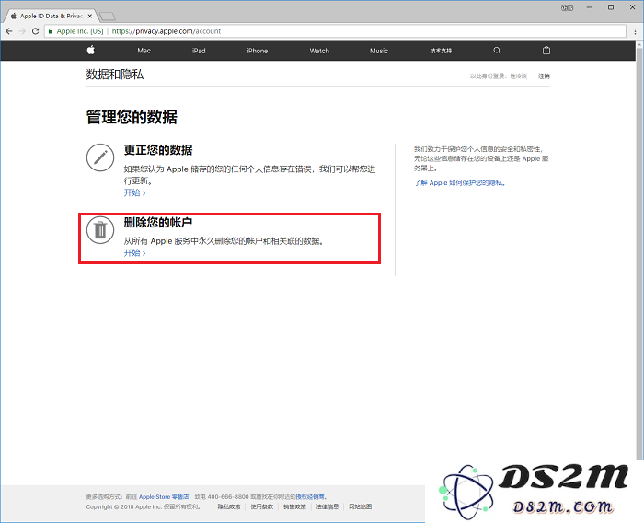This screenshot has height=523, width=644.
Task: Click the 更正您的数据 heading
Action: coord(158,150)
